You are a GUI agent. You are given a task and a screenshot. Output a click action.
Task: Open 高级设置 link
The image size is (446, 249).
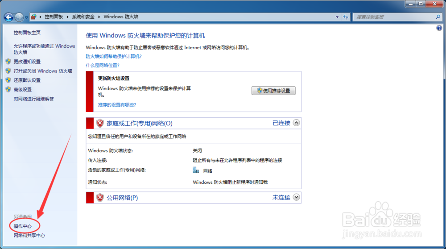[22, 89]
